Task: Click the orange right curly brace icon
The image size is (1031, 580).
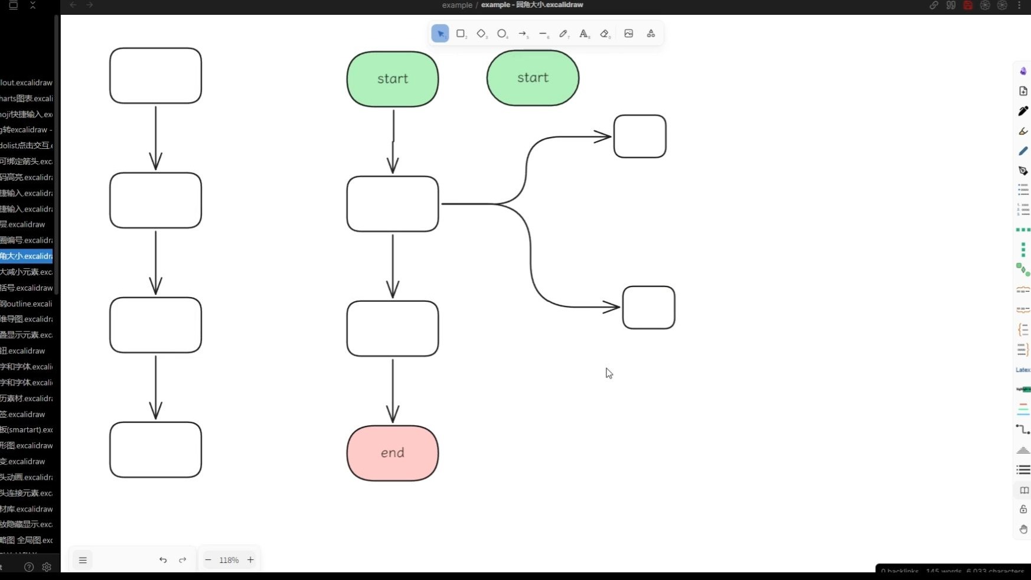Action: point(1023,350)
